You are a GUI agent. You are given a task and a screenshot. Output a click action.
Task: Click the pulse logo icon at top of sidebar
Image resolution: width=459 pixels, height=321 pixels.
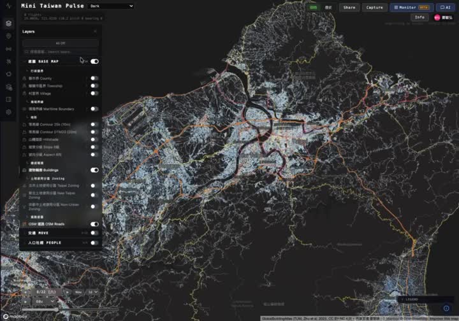[8, 6]
